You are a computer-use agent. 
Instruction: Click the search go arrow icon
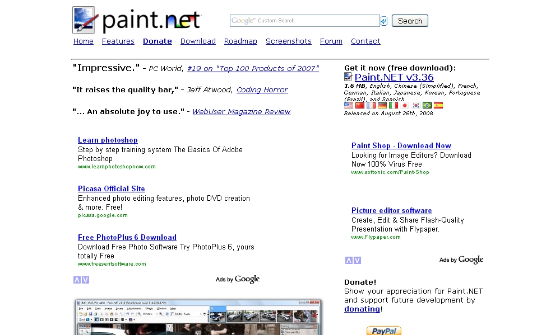[383, 21]
